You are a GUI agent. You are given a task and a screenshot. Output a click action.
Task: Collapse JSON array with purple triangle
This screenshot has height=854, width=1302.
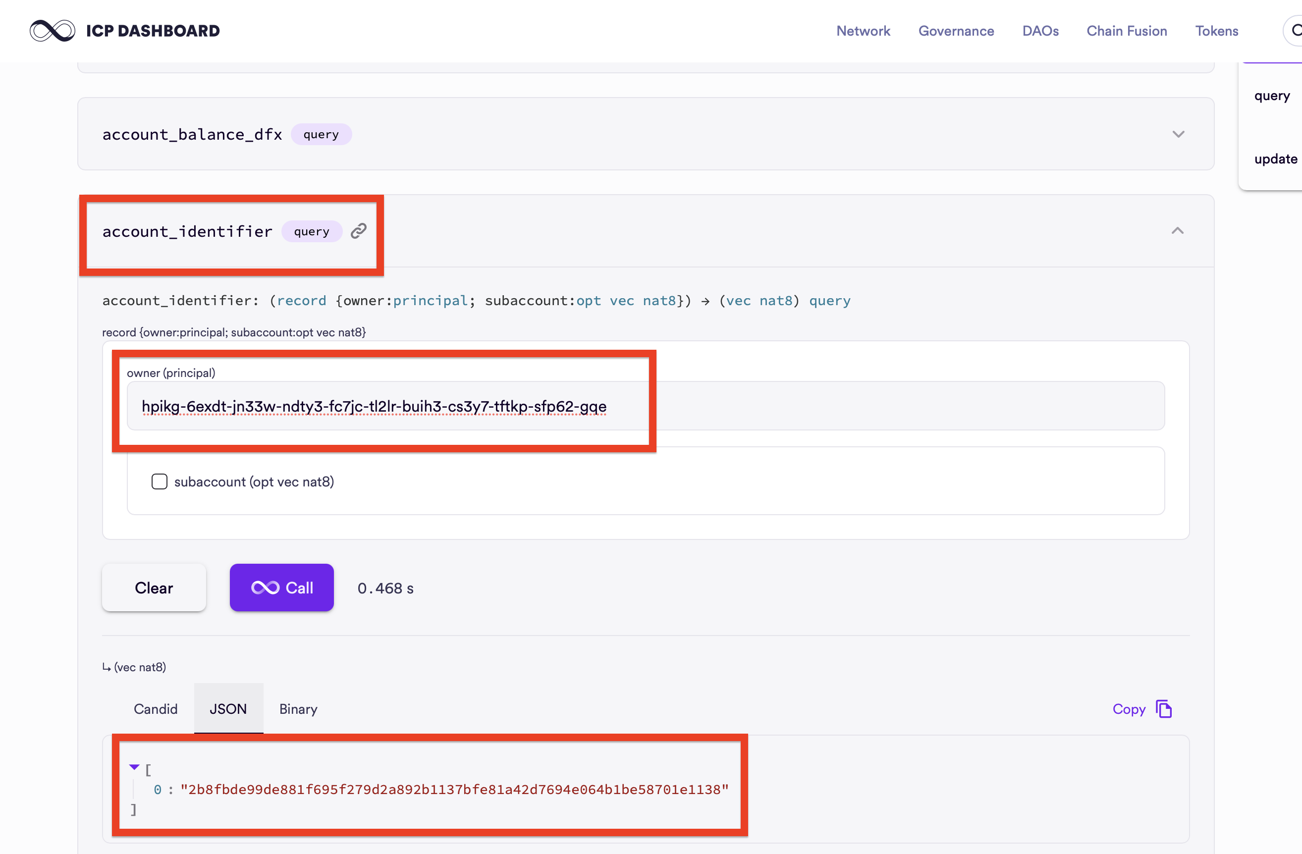(x=134, y=767)
